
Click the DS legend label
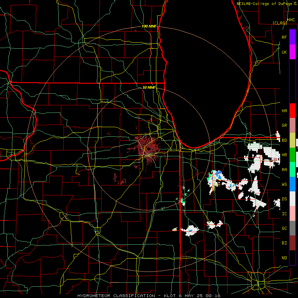[284, 199]
